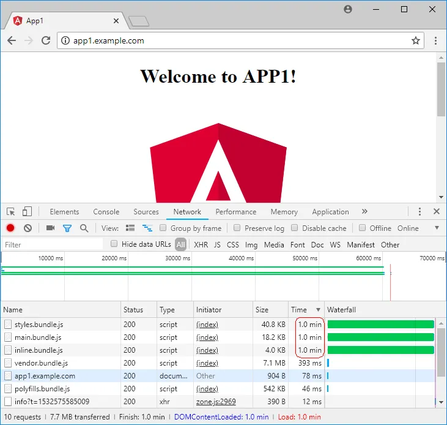Open a new browser tab
This screenshot has width=447, height=425.
point(139,21)
